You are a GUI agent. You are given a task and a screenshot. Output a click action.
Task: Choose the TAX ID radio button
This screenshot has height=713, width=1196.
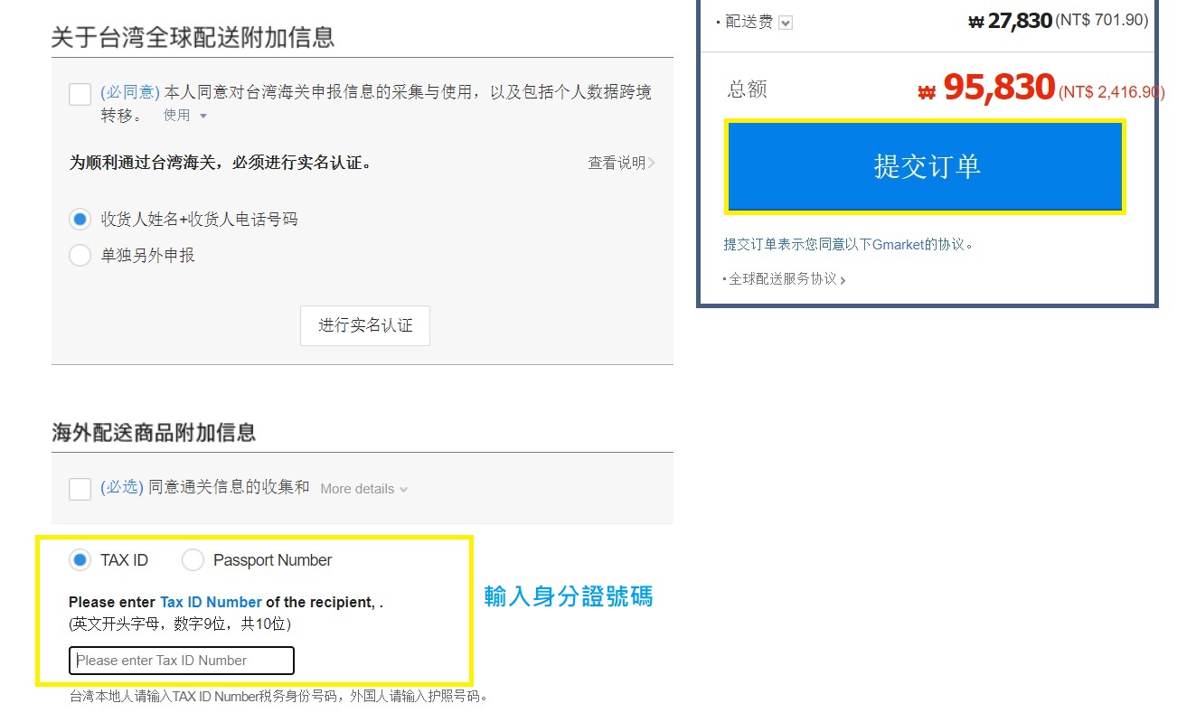tap(80, 560)
